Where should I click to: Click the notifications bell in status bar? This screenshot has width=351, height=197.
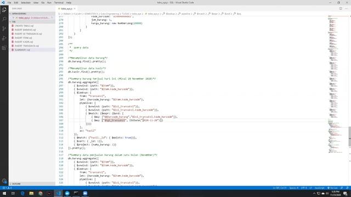pyautogui.click(x=347, y=188)
